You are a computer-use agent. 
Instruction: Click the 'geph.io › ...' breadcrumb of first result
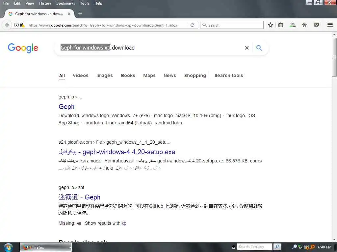pos(70,97)
